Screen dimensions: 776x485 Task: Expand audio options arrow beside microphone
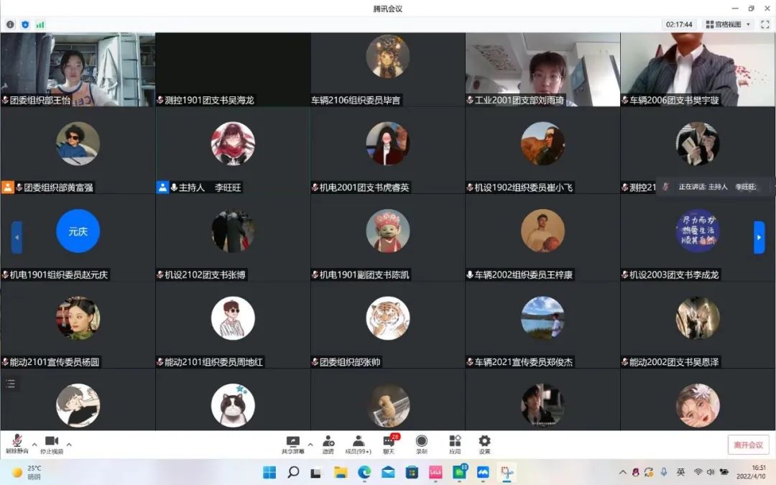34,444
